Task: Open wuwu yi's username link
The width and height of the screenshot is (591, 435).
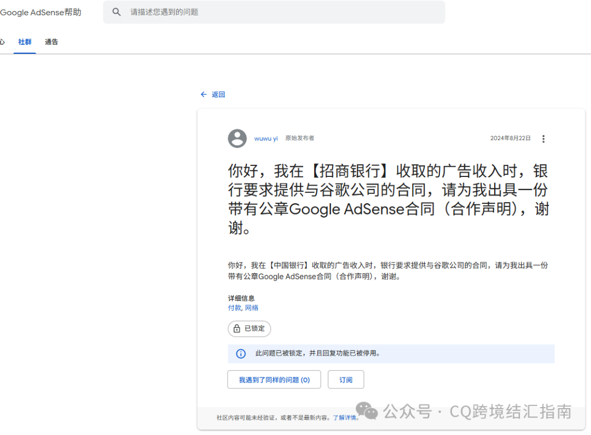Action: [x=266, y=139]
